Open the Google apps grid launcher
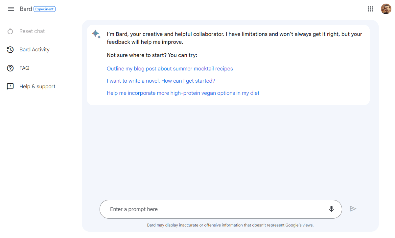The image size is (395, 238). tap(370, 9)
